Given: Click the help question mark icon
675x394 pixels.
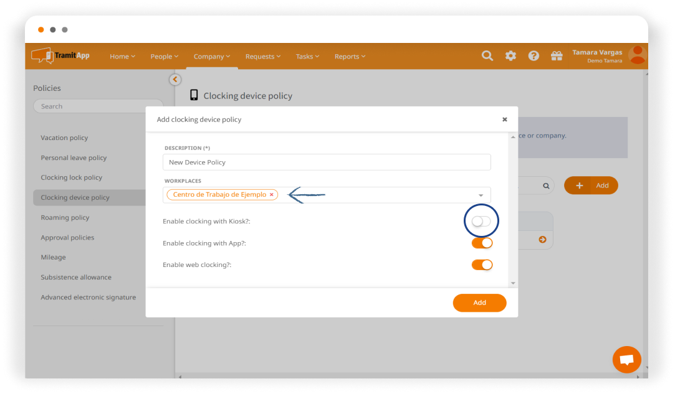Looking at the screenshot, I should click(x=534, y=56).
